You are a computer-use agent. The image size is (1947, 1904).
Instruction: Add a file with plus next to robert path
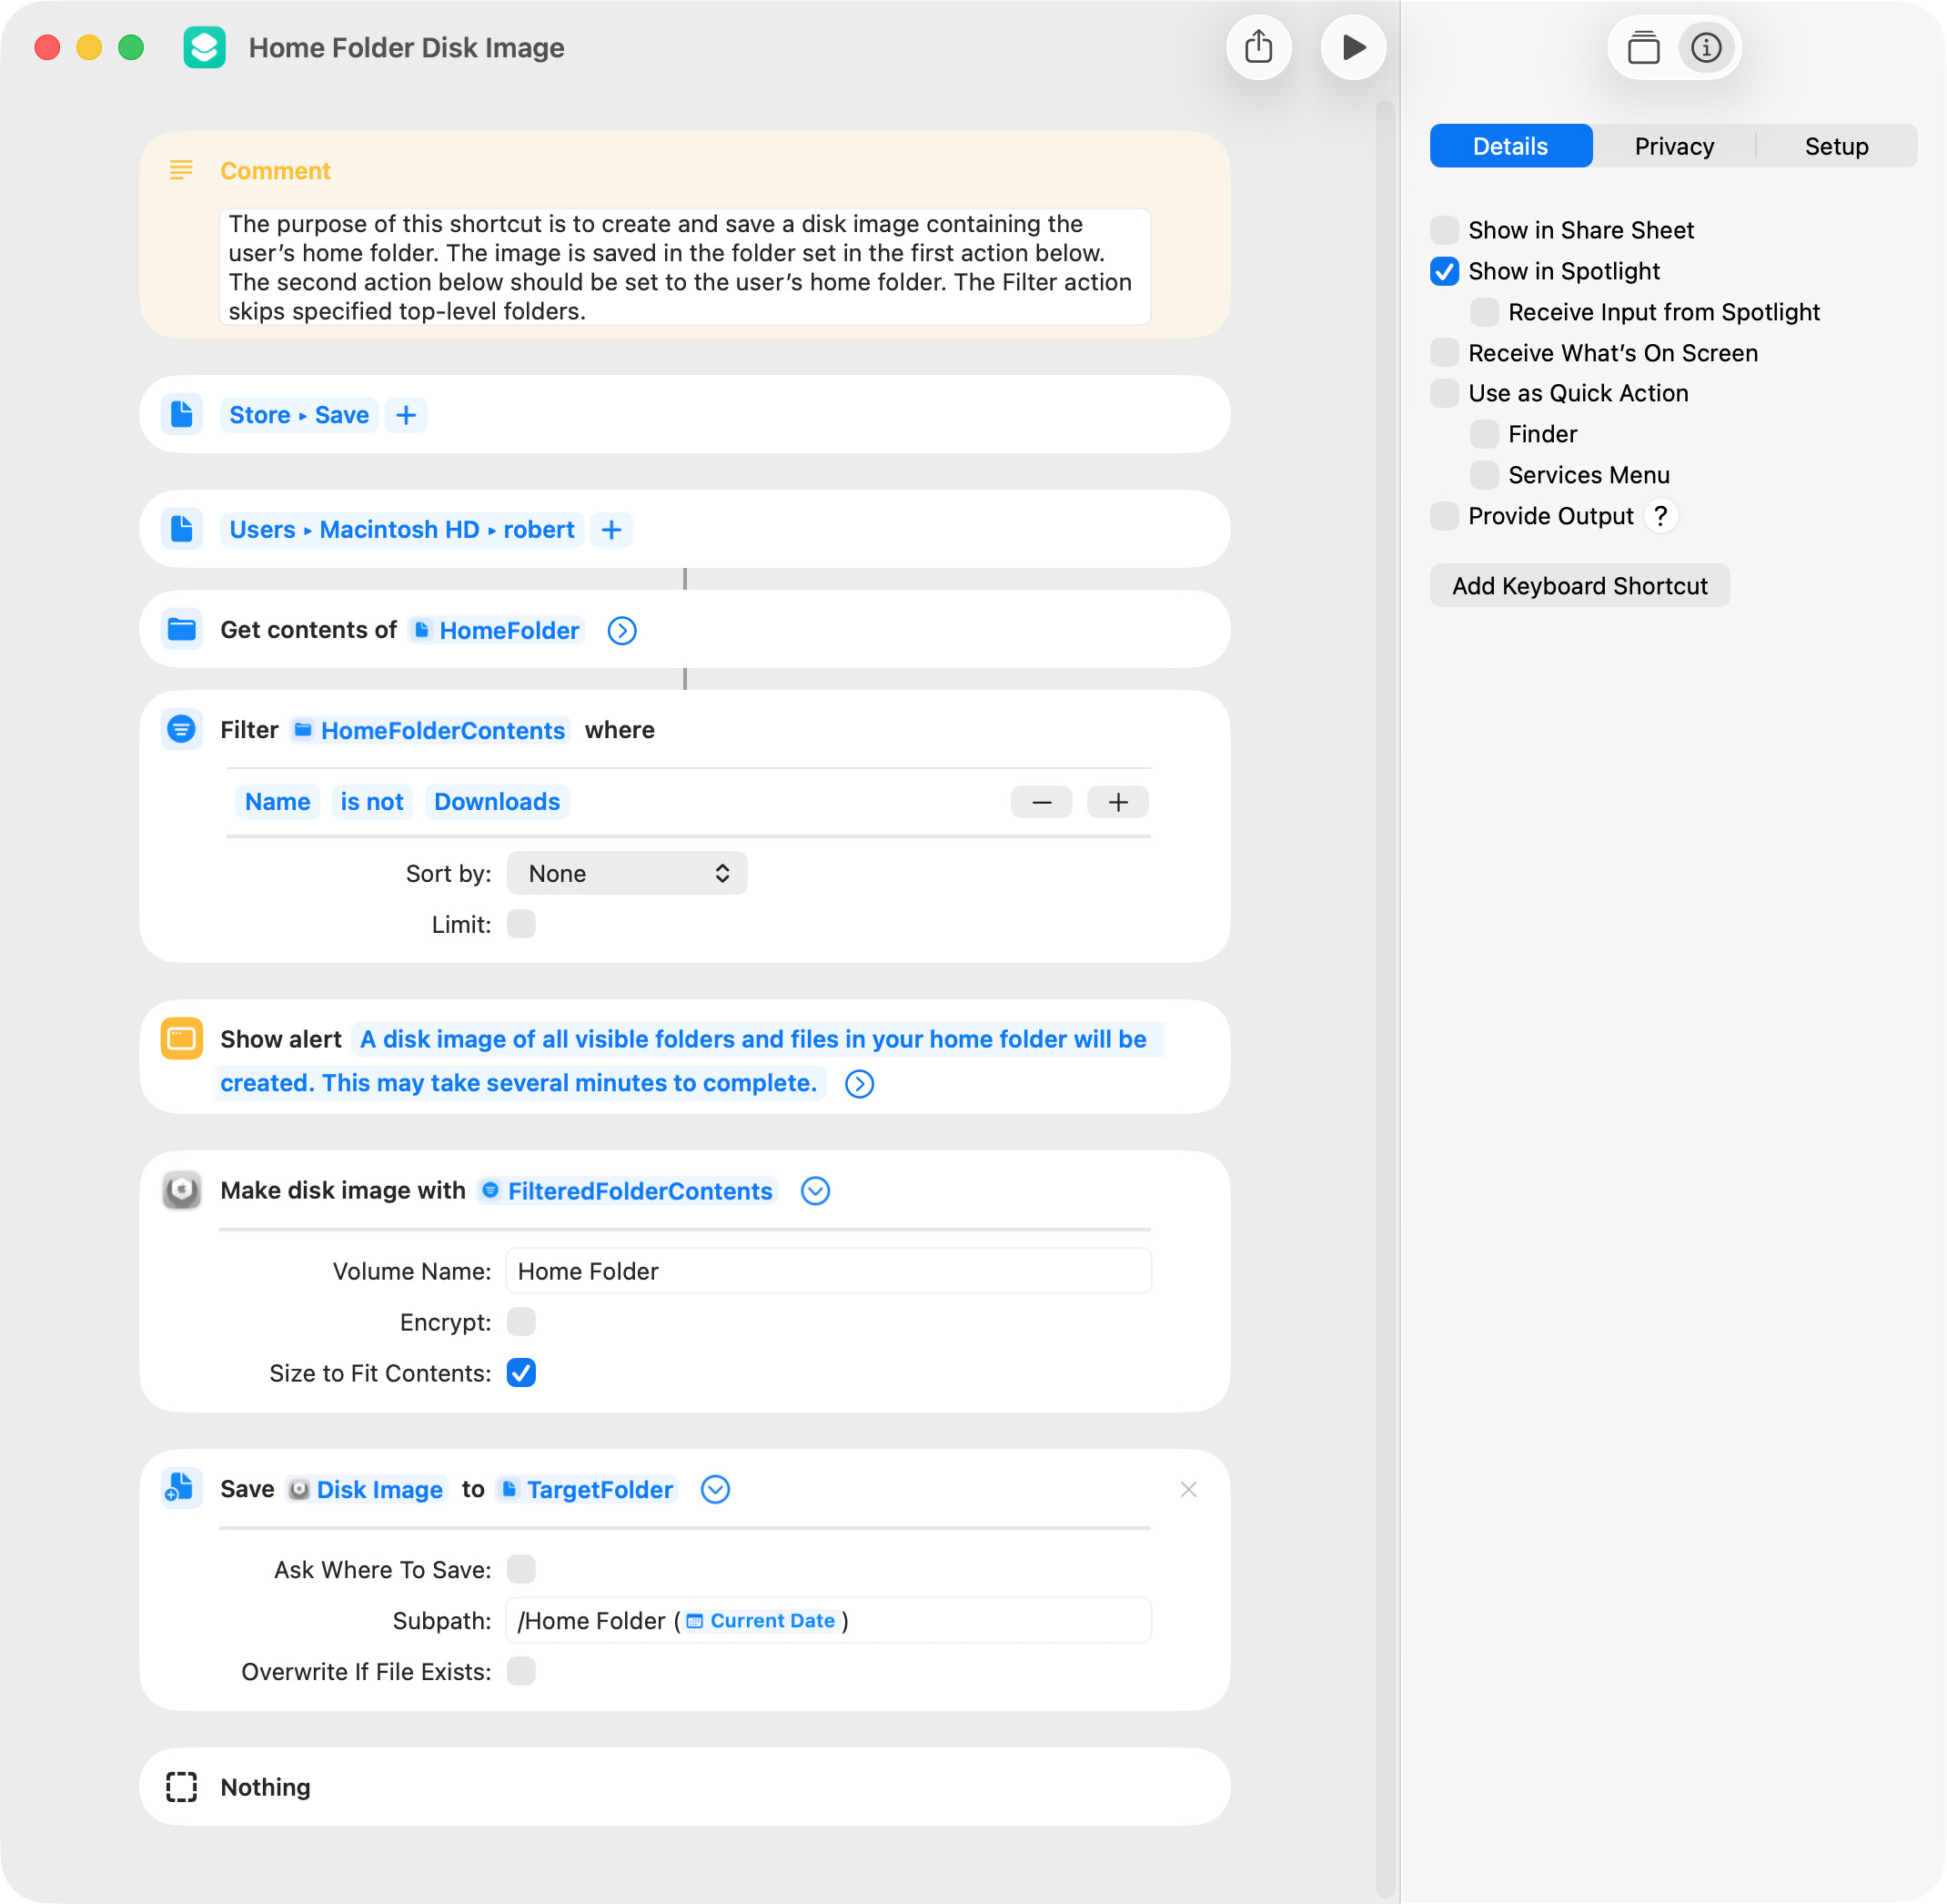pyautogui.click(x=611, y=530)
